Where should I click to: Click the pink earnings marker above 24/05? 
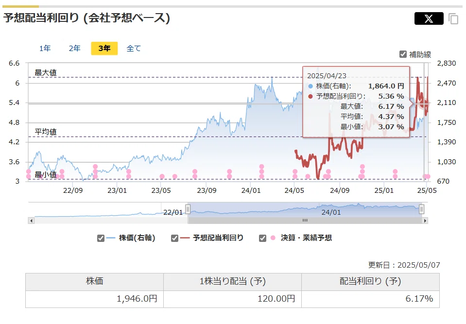tap(295, 174)
